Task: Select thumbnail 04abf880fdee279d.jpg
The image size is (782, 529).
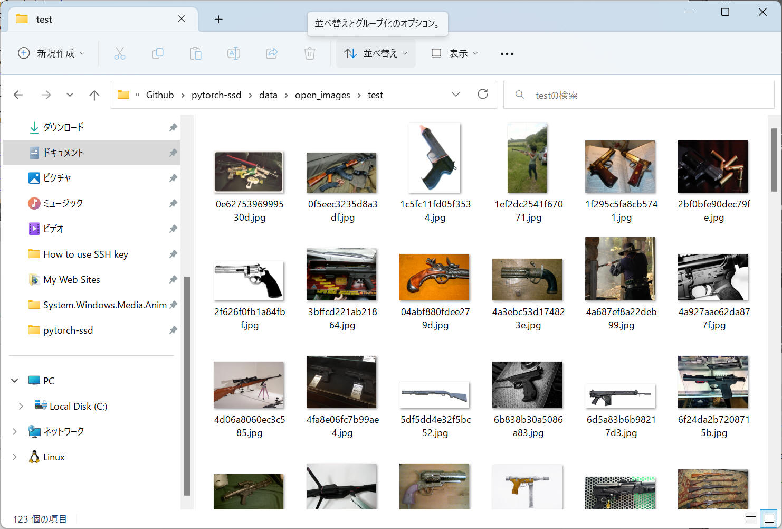Action: click(x=434, y=277)
